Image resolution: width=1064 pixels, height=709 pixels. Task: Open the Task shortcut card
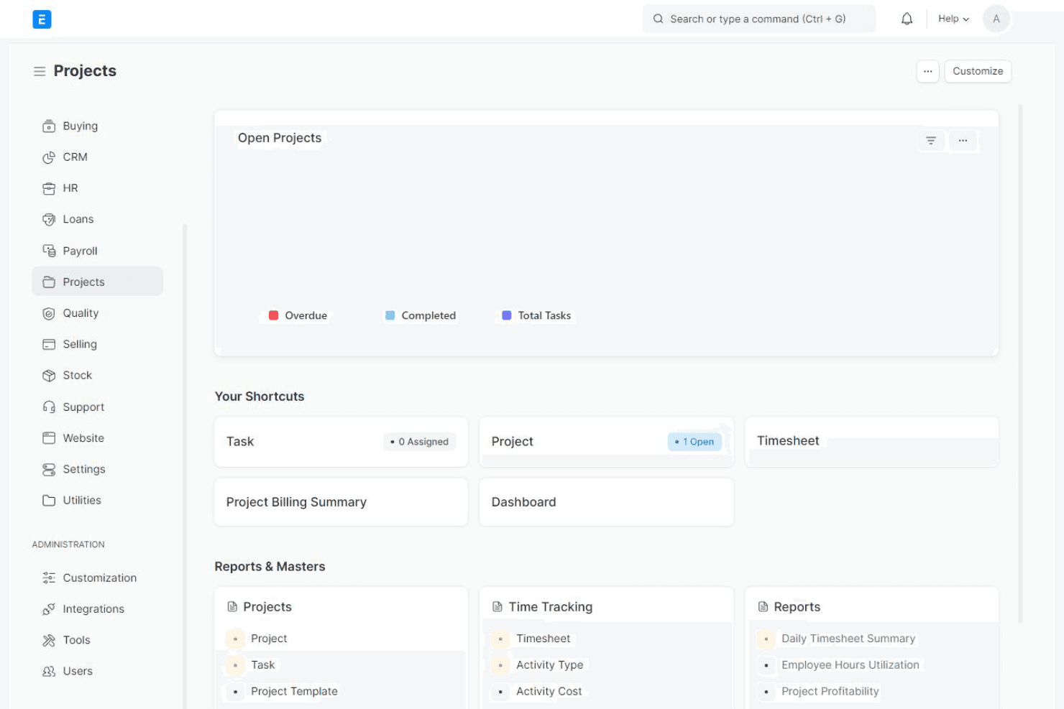[x=341, y=442]
